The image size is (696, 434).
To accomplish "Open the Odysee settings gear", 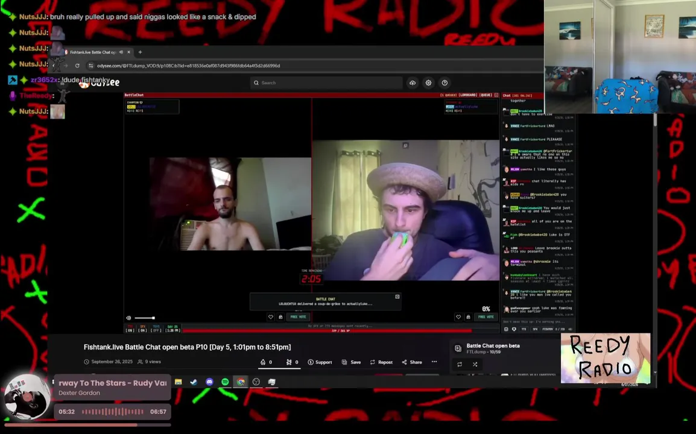I will coord(428,83).
